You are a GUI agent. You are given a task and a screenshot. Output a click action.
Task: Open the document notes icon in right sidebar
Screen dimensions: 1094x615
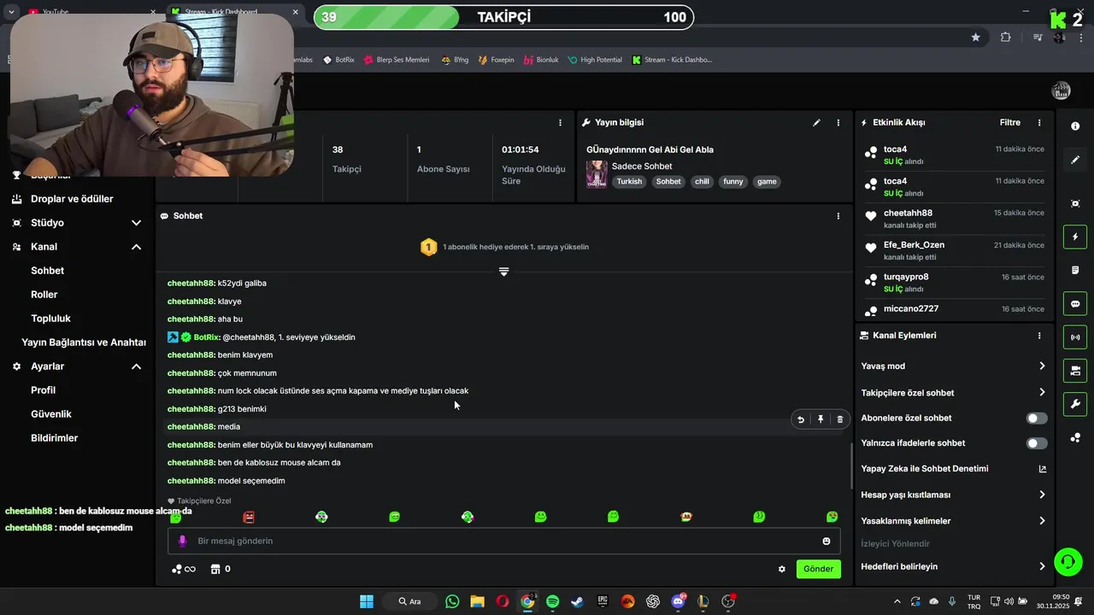tap(1075, 270)
